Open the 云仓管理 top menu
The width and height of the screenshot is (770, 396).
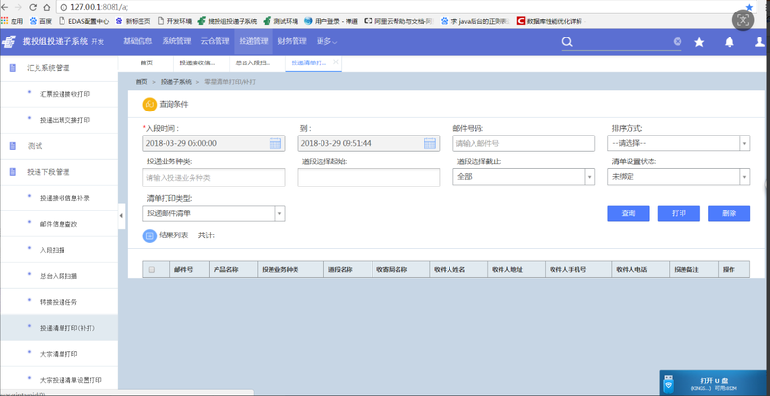[215, 41]
